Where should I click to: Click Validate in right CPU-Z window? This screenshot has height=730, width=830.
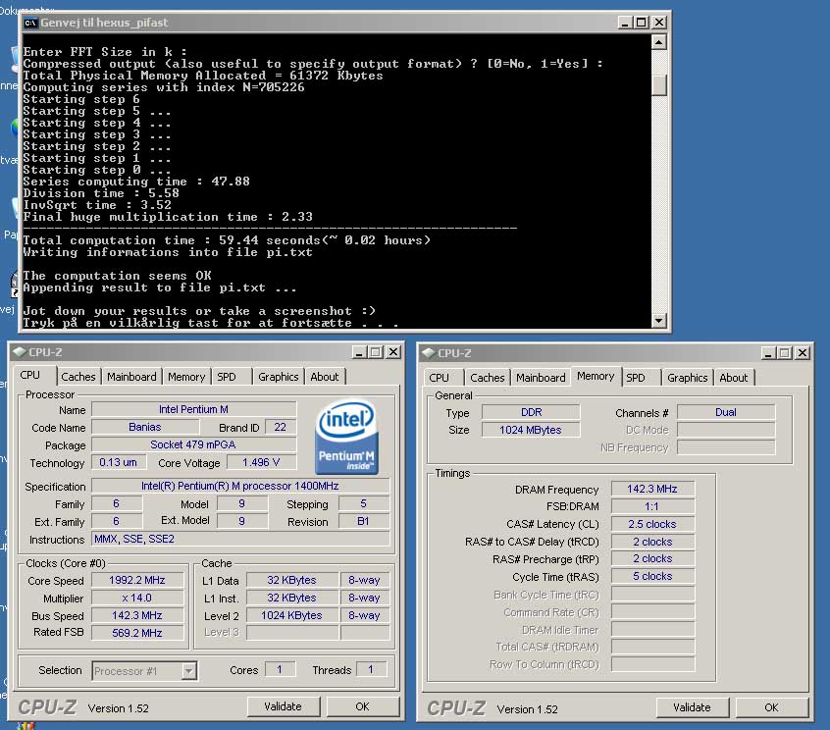693,707
